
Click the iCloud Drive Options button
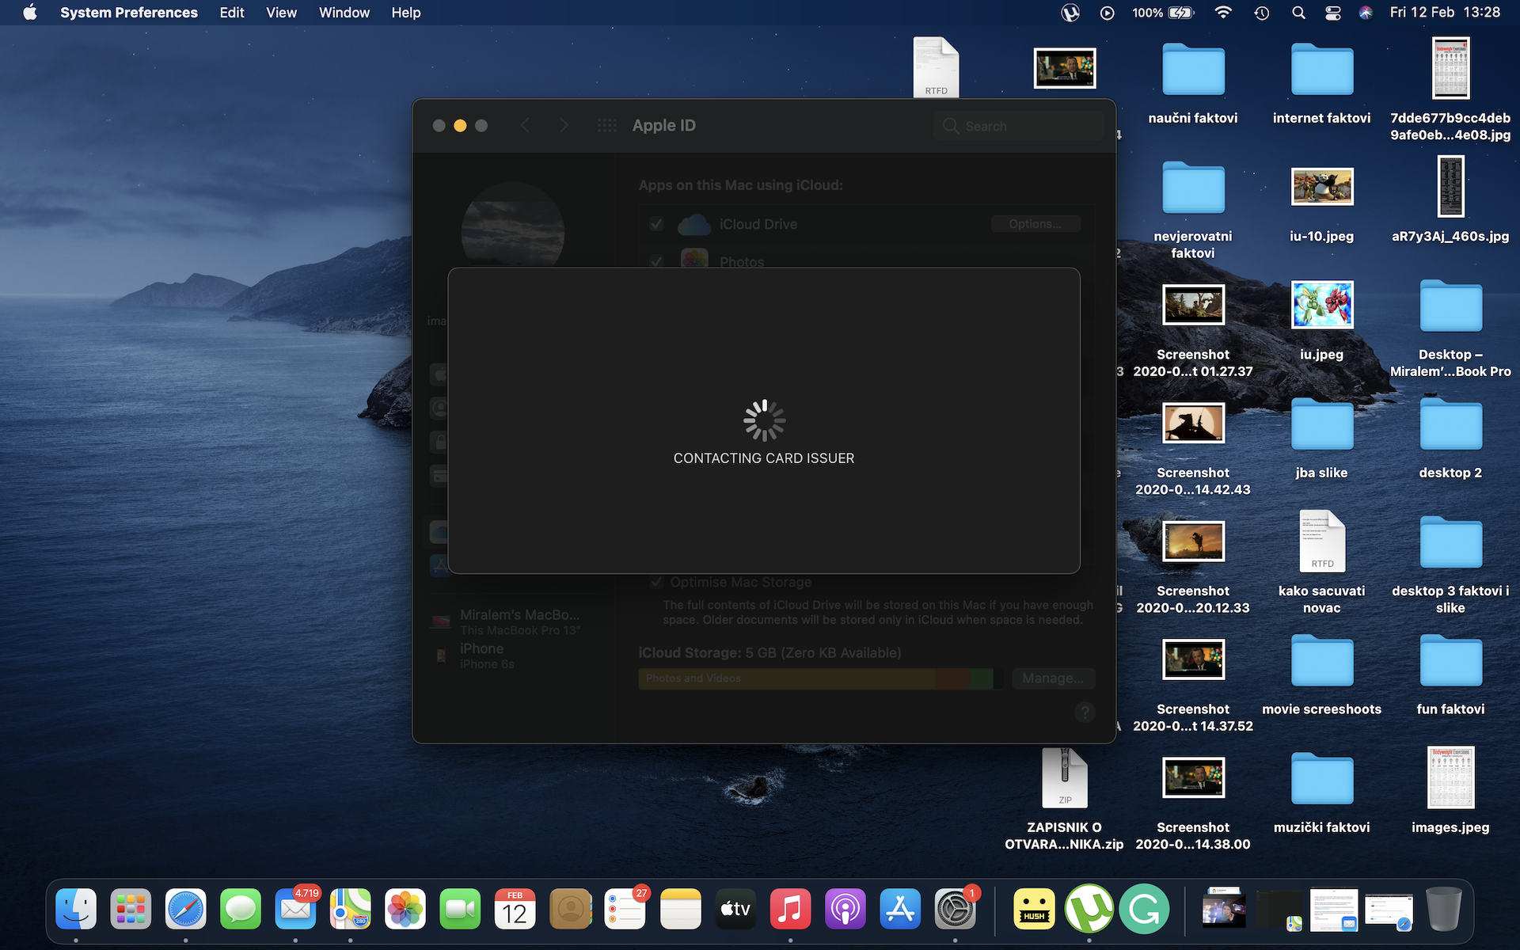(1035, 224)
